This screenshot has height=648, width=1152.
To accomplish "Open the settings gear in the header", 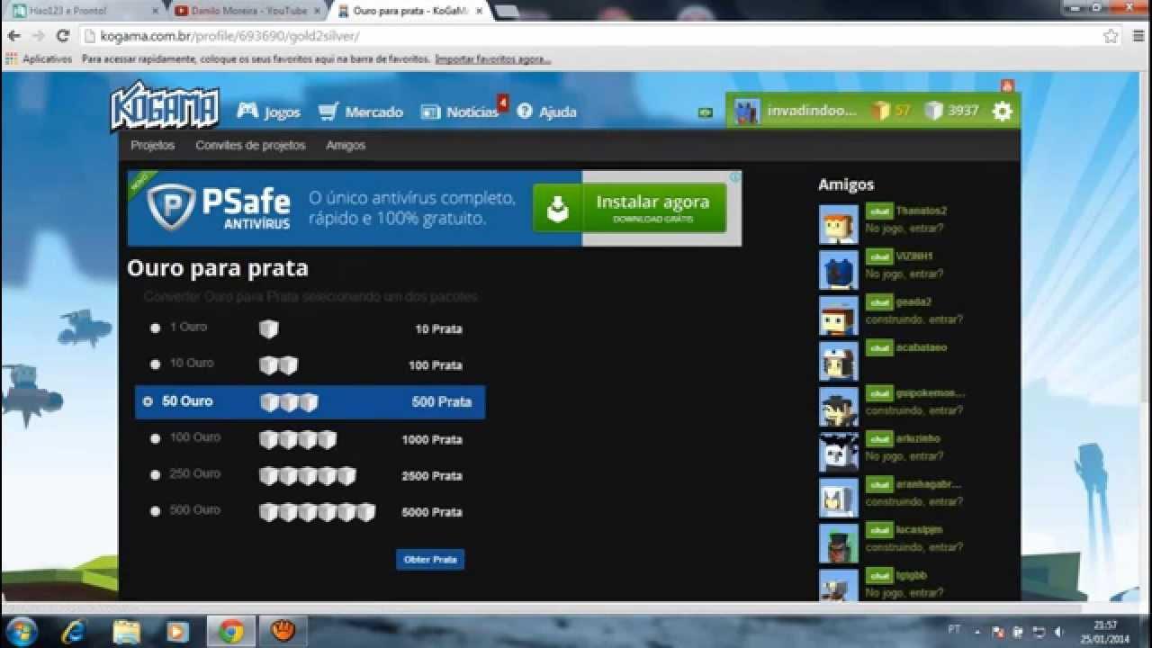I will click(x=1002, y=112).
